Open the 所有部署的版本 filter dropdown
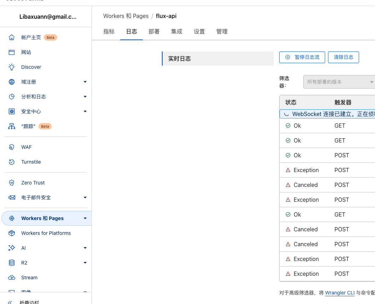Screen dimensions: 375x304 [x=339, y=82]
